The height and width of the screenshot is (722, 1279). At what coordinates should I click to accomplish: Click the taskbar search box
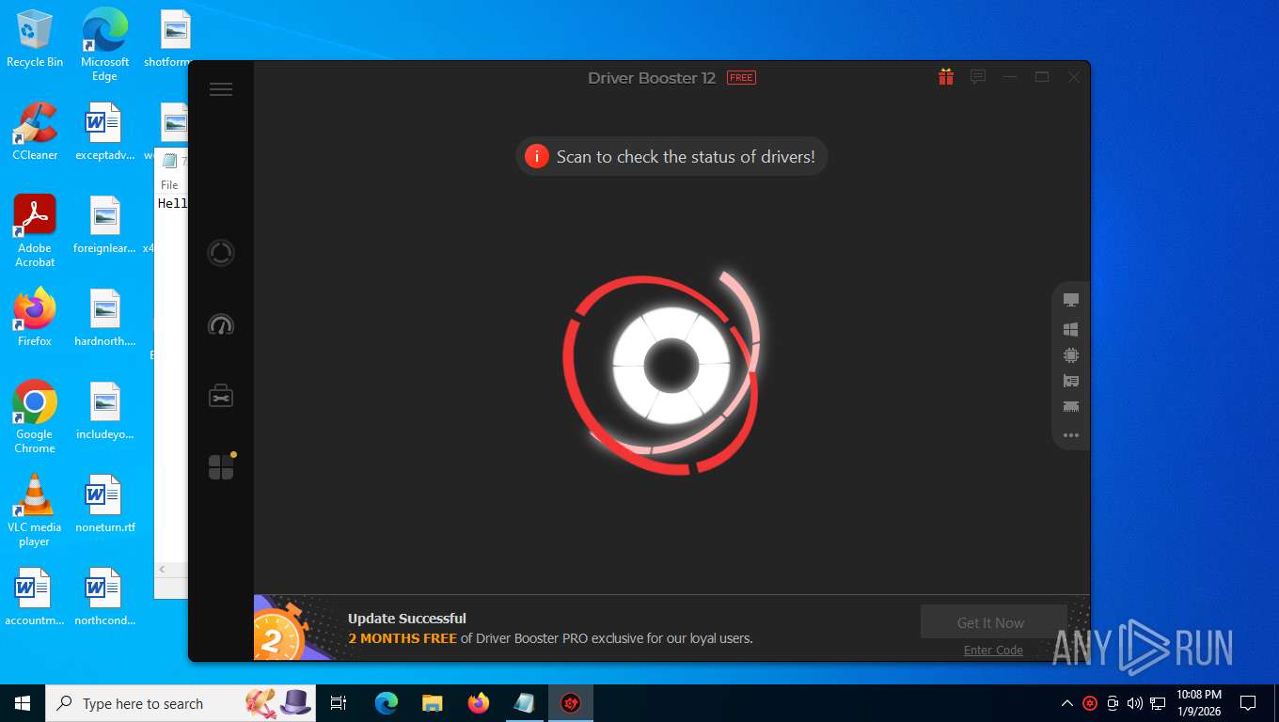tap(182, 703)
